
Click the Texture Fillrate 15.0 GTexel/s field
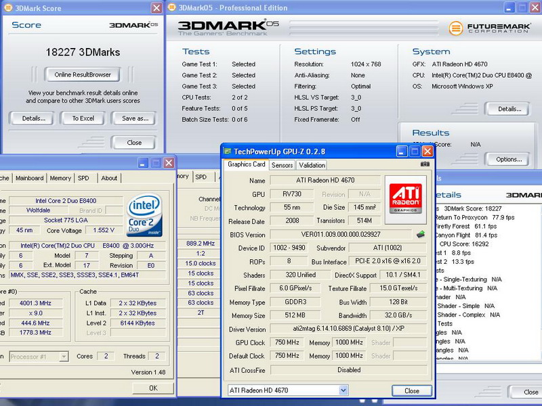coord(398,288)
